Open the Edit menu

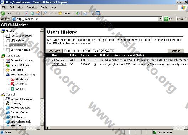coord(12,7)
